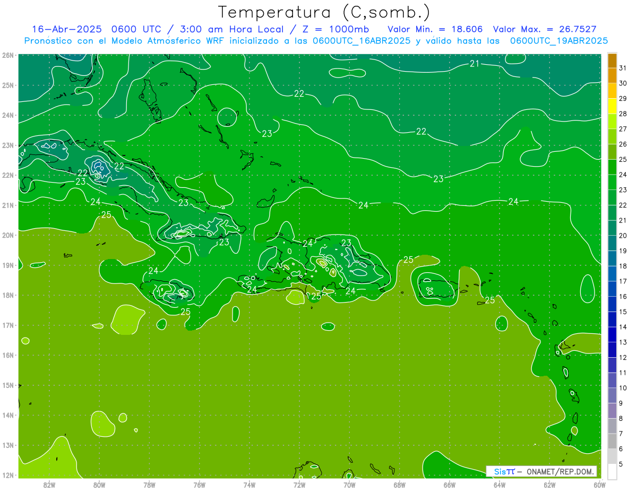Click the 80W longitude axis label
637x492 pixels.
coord(99,485)
